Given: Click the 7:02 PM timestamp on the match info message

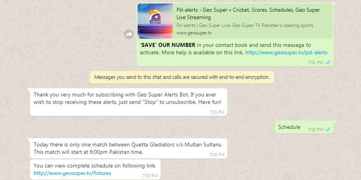Looking at the screenshot, I should click(x=217, y=155).
